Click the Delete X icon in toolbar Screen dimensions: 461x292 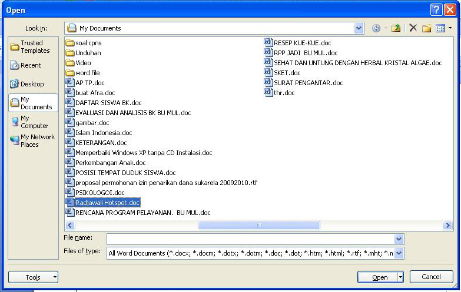[413, 28]
